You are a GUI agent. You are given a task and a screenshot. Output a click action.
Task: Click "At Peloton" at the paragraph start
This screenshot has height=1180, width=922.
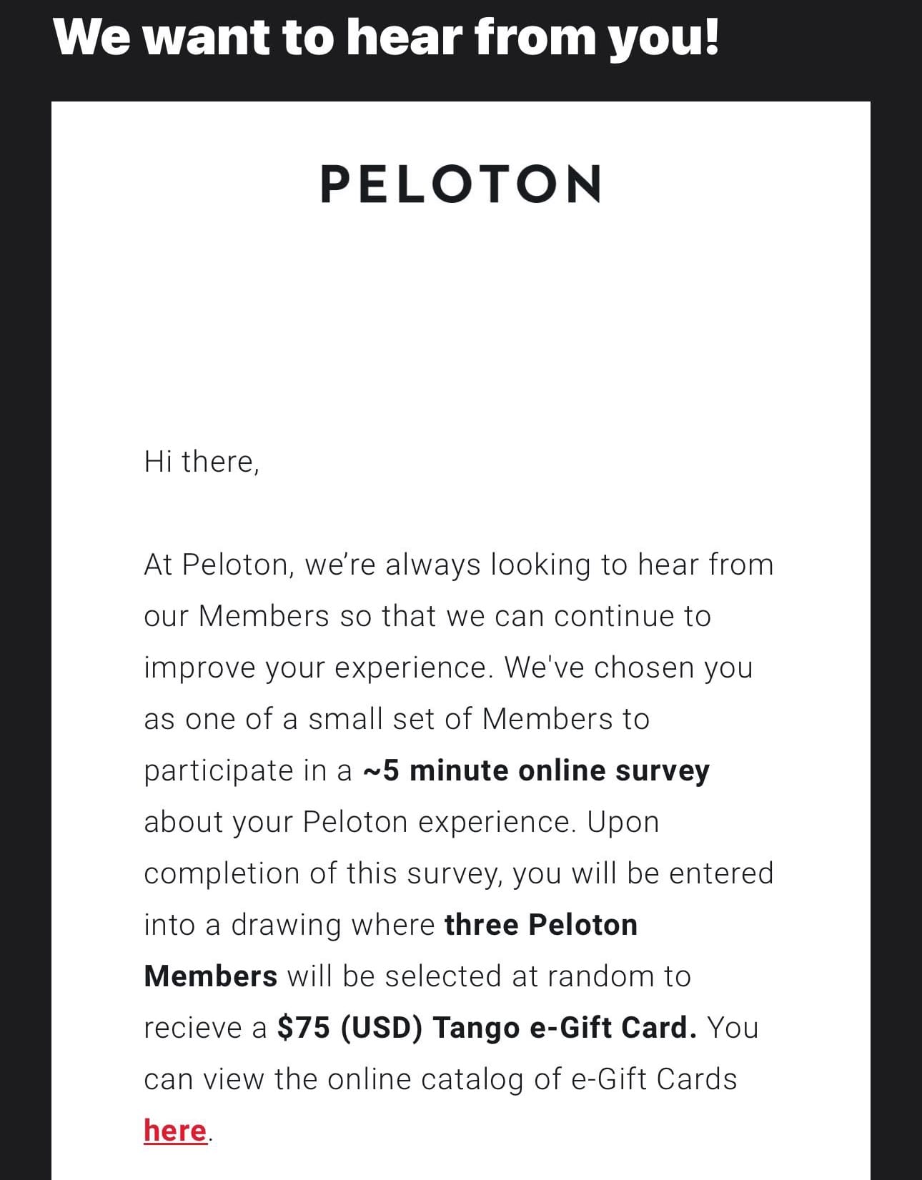coord(216,565)
